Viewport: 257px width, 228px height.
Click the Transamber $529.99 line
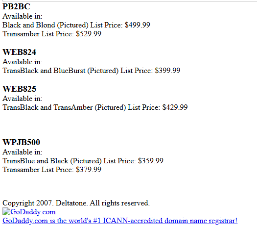[52, 34]
